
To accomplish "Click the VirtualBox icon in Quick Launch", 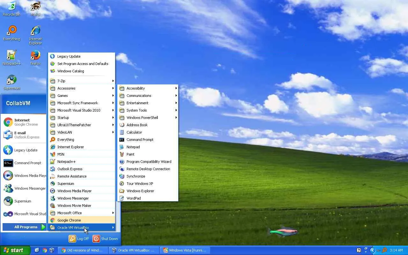I will click(52, 250).
